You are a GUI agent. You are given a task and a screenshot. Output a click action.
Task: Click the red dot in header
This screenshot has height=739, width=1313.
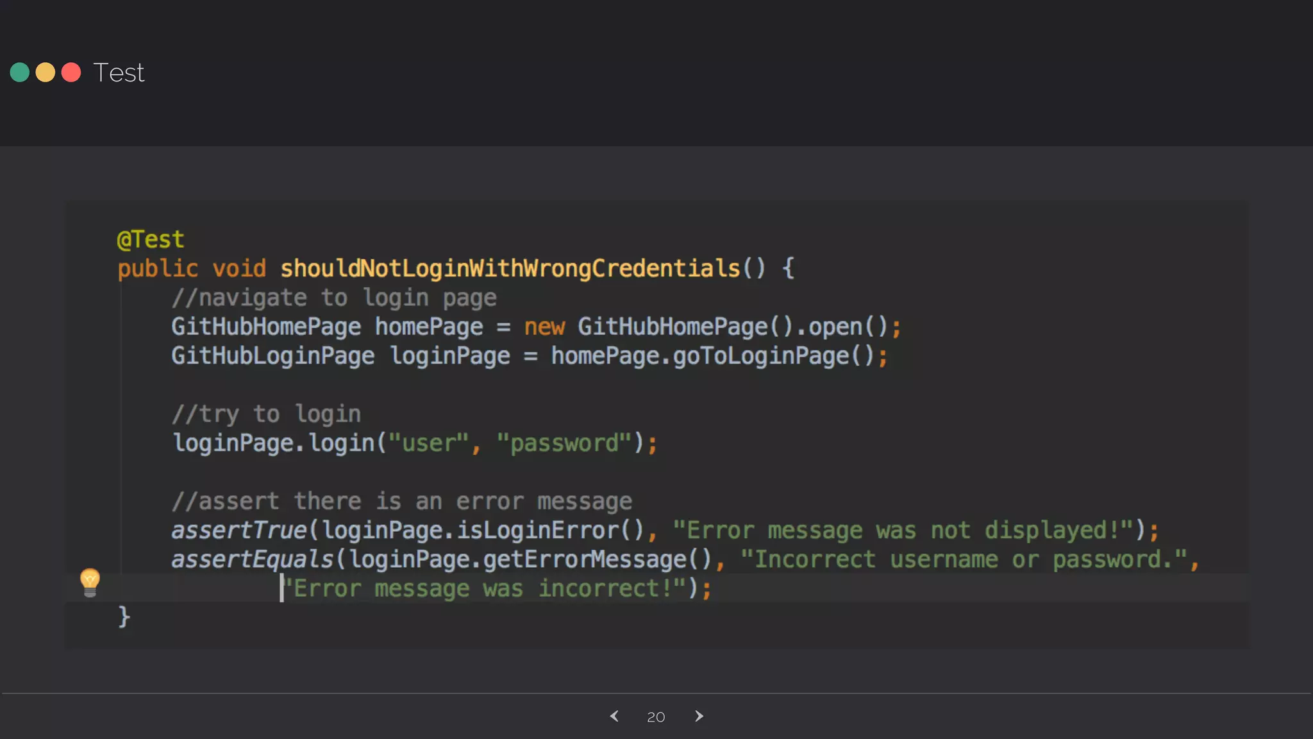pyautogui.click(x=71, y=72)
